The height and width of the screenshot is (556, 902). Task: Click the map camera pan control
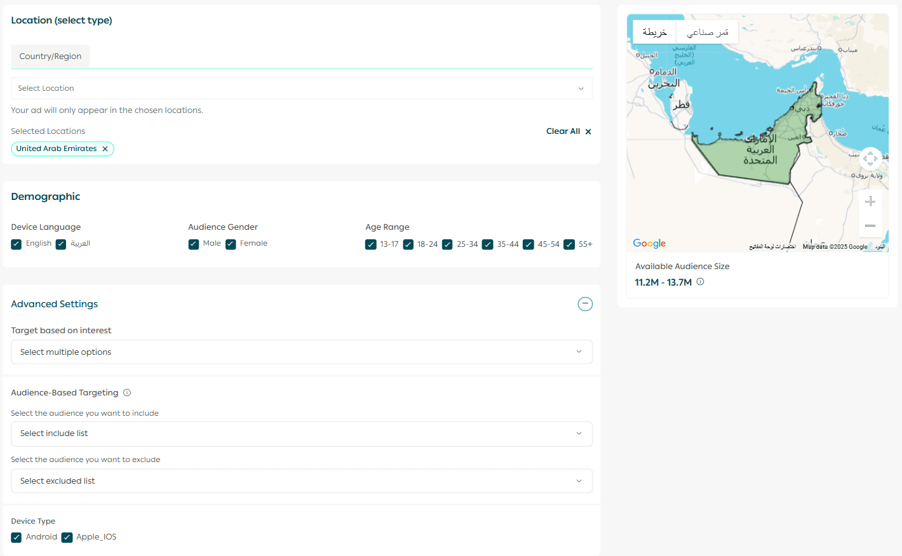(x=870, y=159)
